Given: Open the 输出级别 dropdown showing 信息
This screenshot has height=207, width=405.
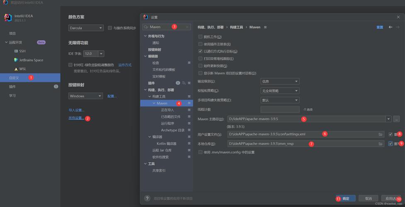Looking at the screenshot, I should point(280,81).
